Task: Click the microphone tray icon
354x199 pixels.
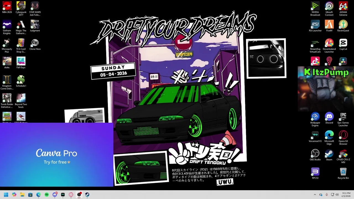Action: (x=327, y=195)
